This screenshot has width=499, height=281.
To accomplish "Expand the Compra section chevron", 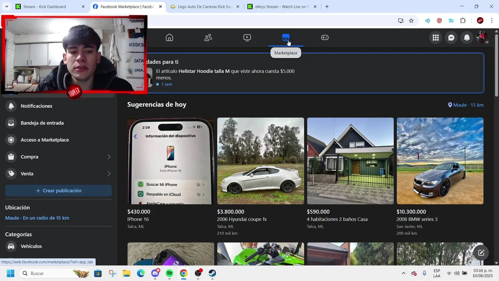I will pos(109,157).
